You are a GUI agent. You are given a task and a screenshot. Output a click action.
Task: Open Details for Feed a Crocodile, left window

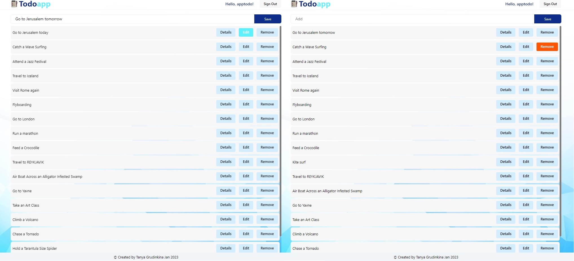[x=226, y=147]
